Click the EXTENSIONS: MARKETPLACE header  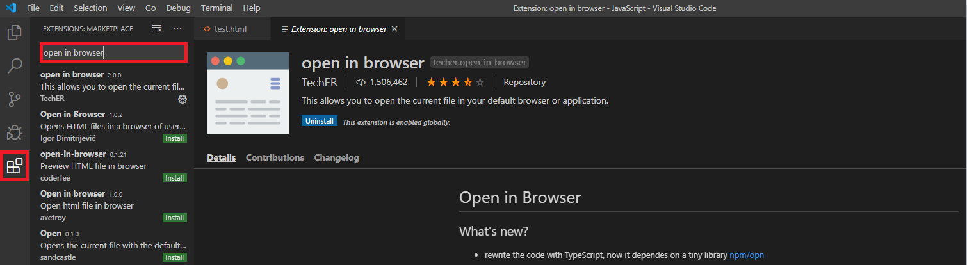pos(88,29)
